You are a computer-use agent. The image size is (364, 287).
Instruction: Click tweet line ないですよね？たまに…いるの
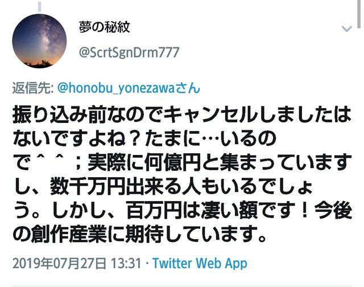pyautogui.click(x=144, y=139)
